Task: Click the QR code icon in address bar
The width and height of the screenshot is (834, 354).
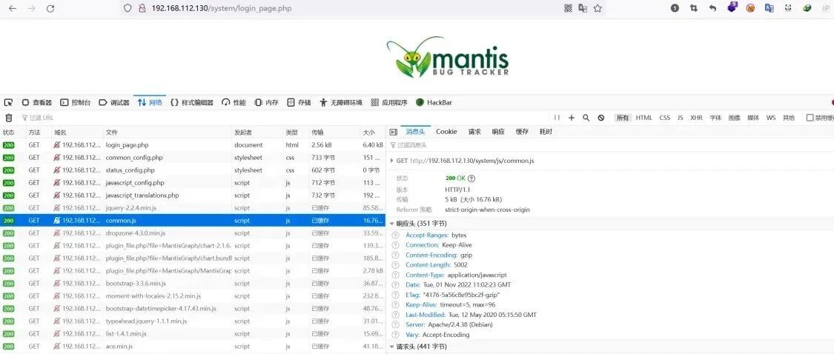Action: pyautogui.click(x=568, y=8)
